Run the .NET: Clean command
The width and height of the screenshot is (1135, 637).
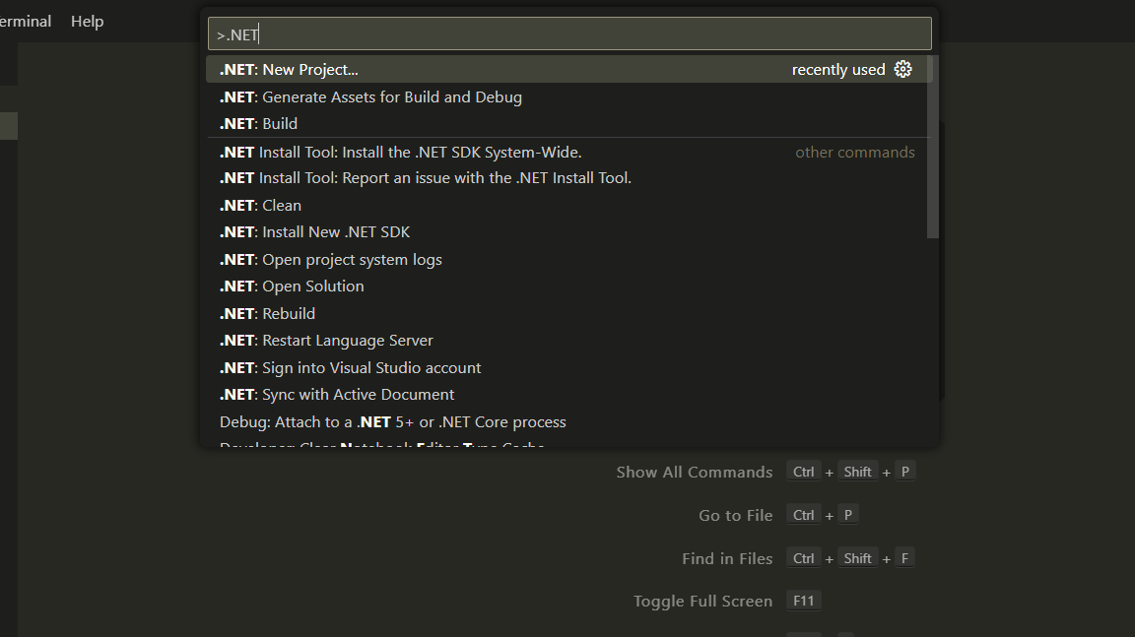pyautogui.click(x=567, y=206)
